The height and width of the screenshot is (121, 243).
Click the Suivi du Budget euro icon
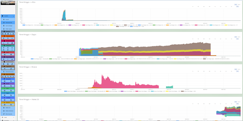click(4, 26)
